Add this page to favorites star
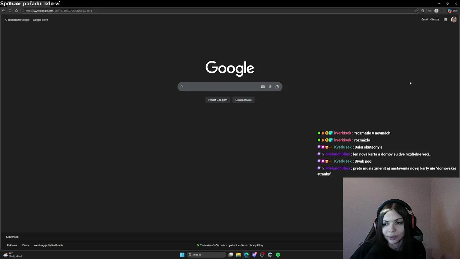 (416, 11)
